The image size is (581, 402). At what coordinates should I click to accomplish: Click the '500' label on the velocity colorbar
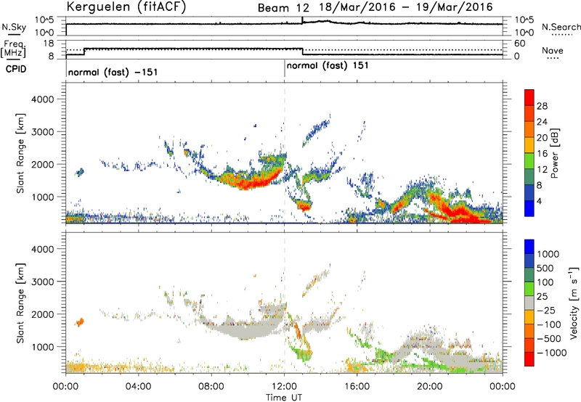[547, 268]
